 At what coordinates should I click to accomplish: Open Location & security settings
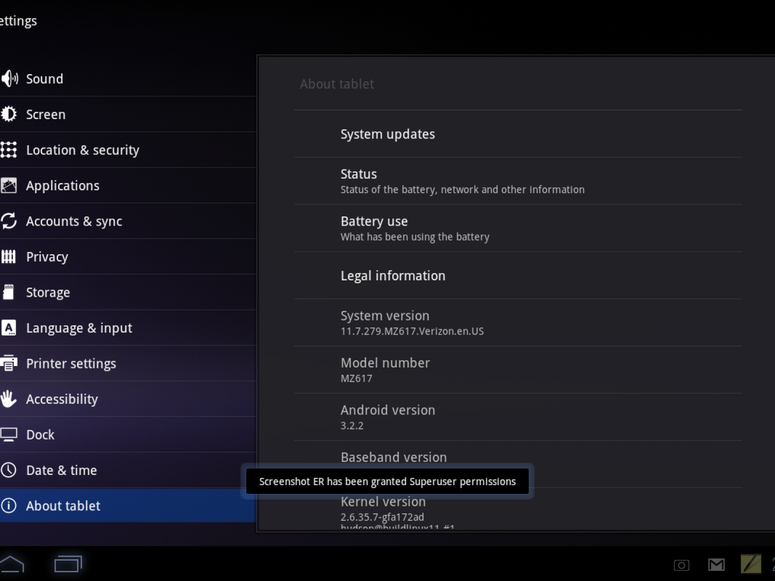pos(82,150)
